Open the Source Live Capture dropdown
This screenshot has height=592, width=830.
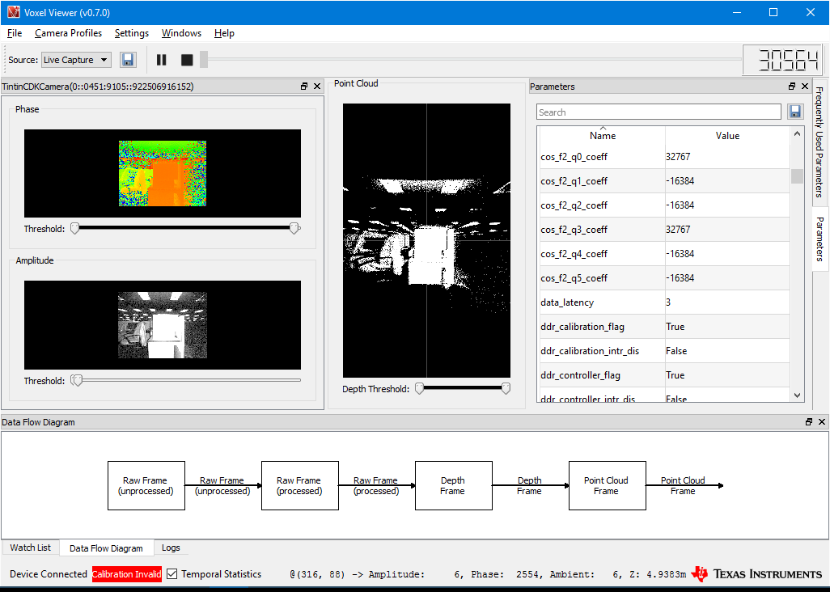coord(76,60)
